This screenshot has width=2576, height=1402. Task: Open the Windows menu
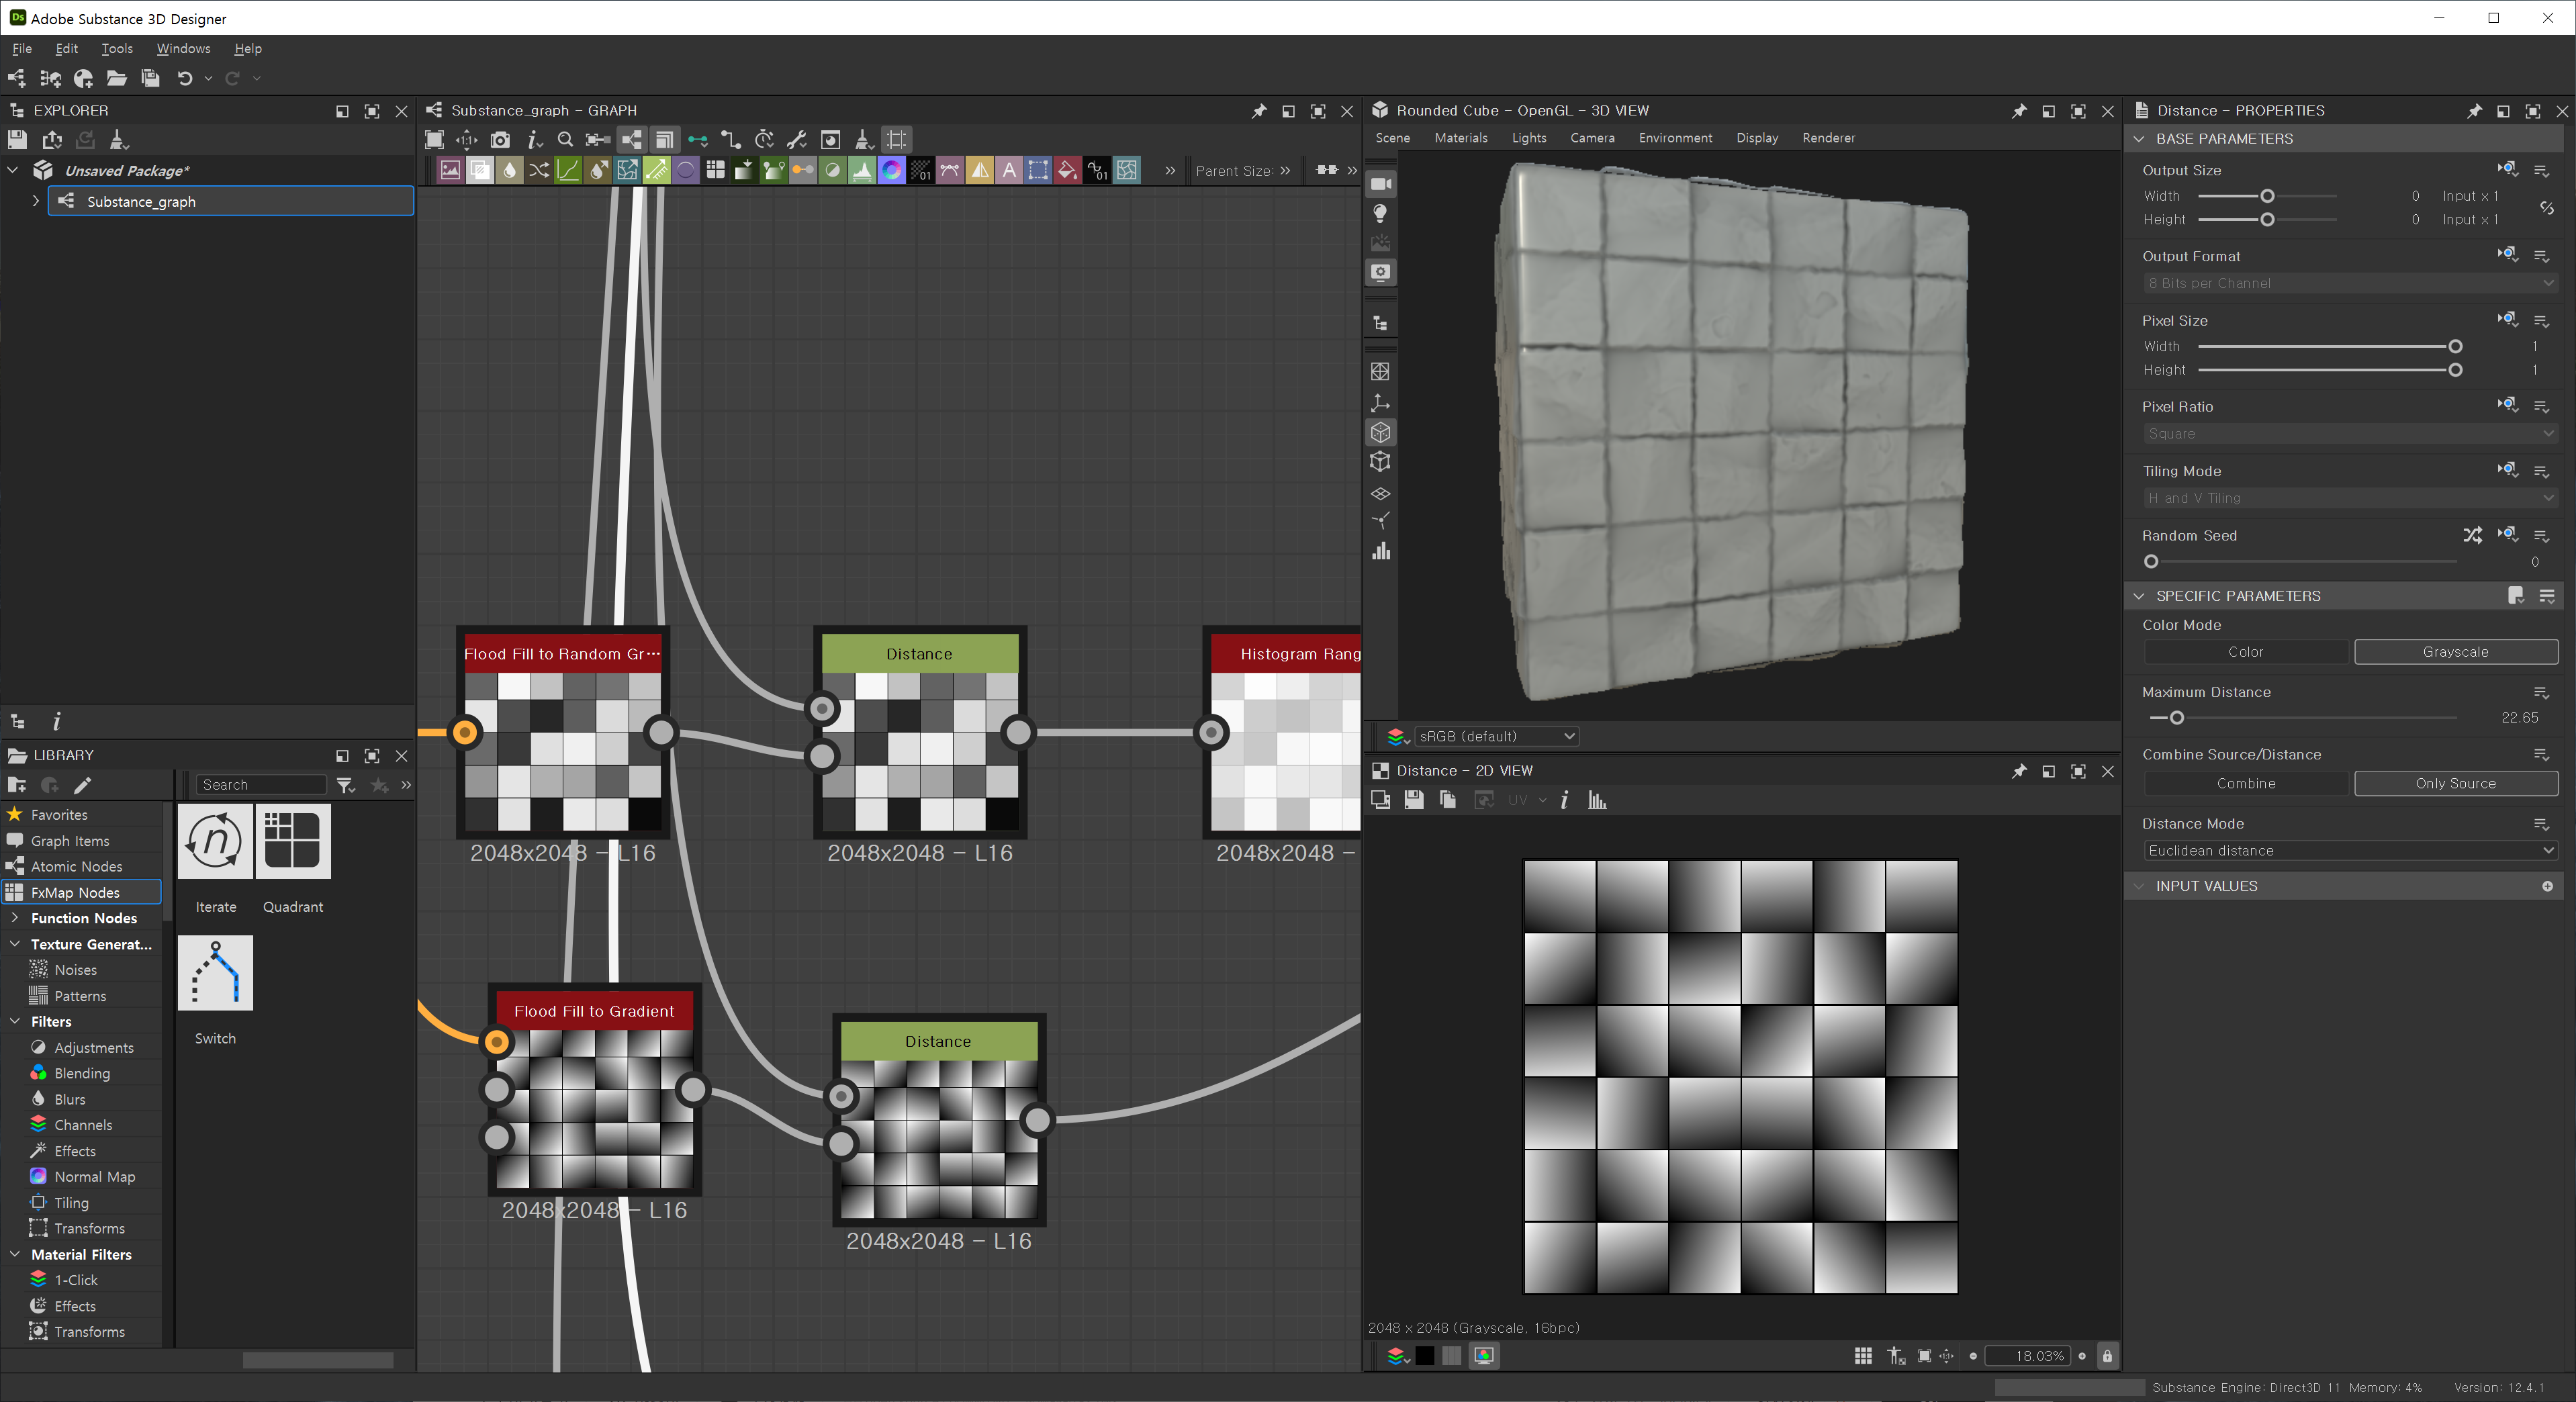(x=183, y=48)
